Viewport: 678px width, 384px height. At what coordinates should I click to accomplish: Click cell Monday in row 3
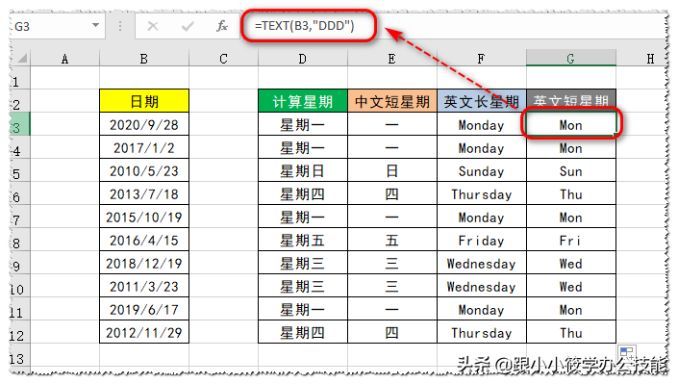481,125
